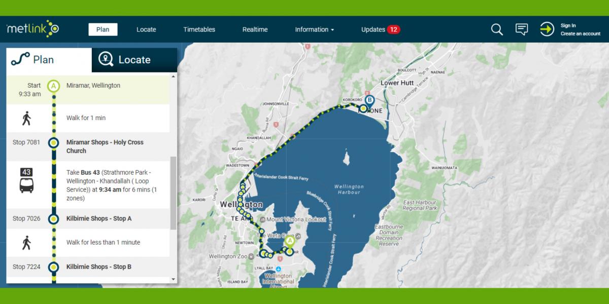609x304 pixels.
Task: Open the feedback chat icon
Action: pos(521,29)
